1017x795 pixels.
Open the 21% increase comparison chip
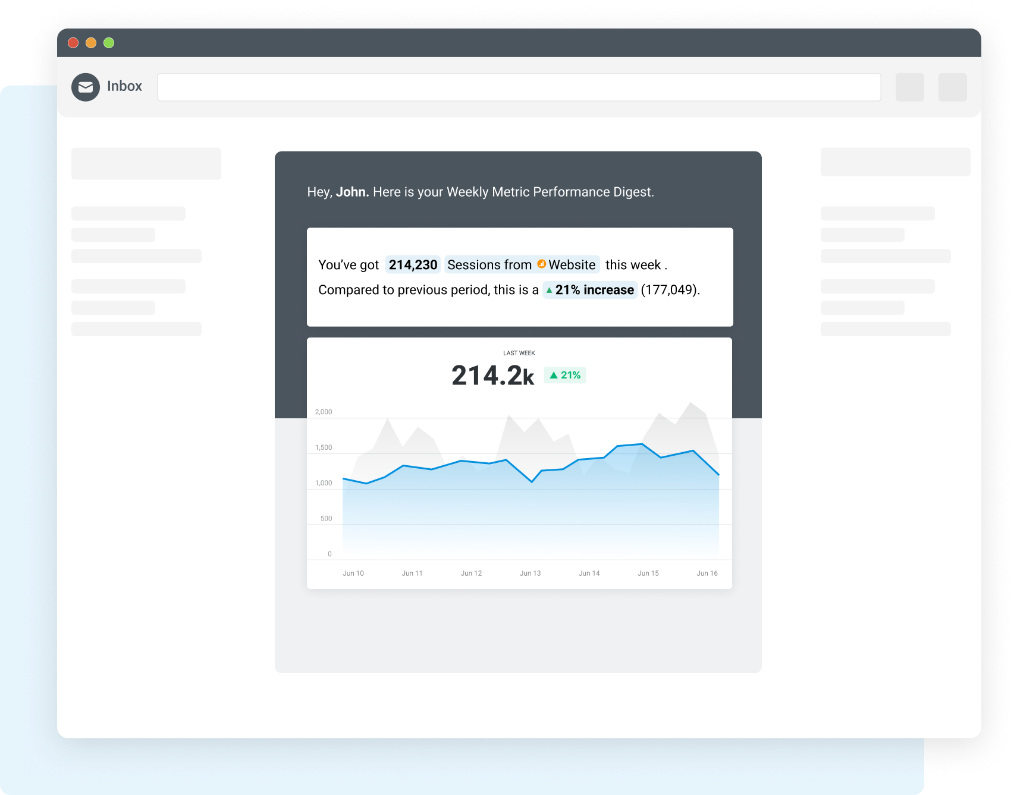pyautogui.click(x=589, y=290)
